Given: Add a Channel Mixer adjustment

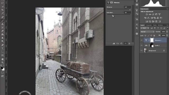Looking at the screenshot, I should [x=158, y=18].
